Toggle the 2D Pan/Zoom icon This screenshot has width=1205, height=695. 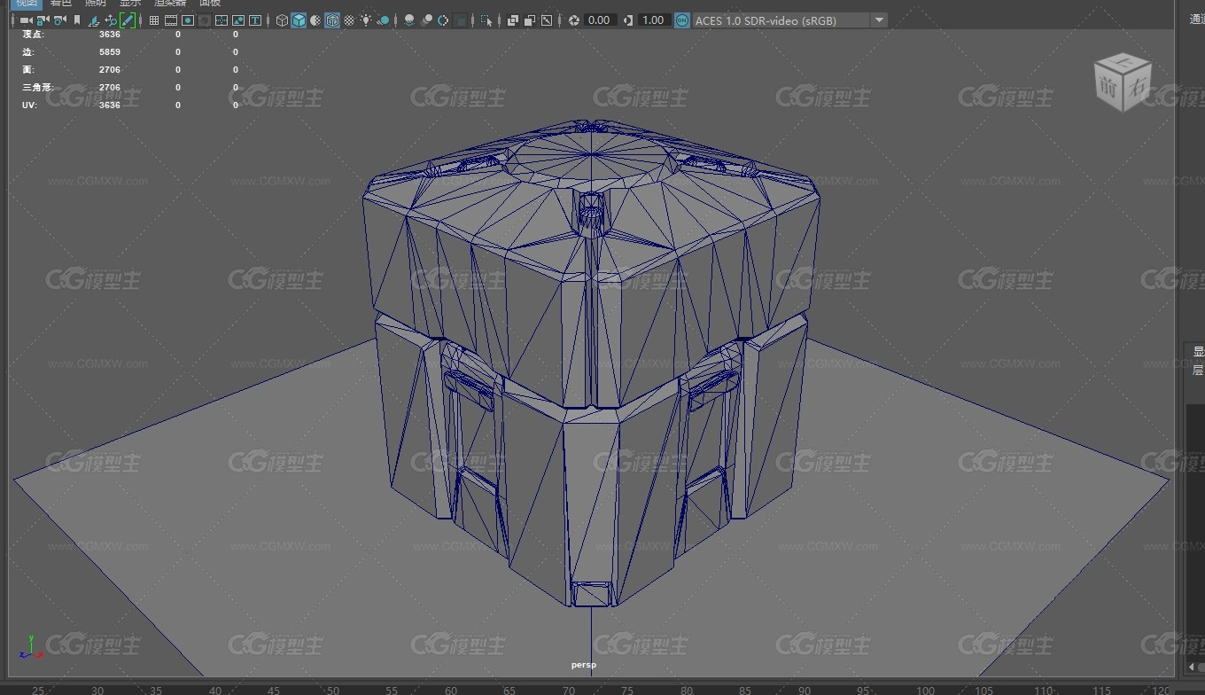111,20
